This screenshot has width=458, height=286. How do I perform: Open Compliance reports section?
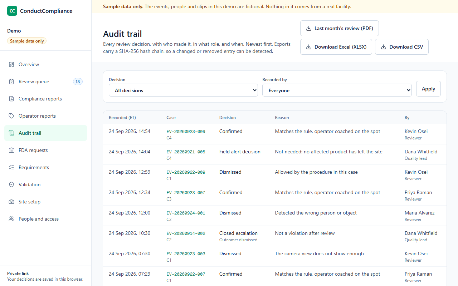[x=45, y=99]
